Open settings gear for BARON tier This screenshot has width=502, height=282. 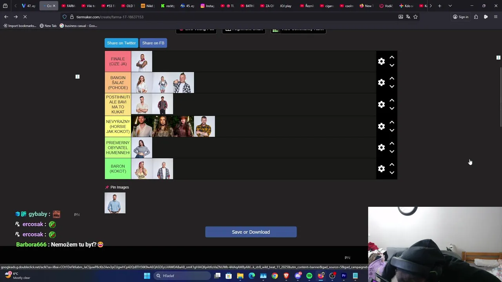click(381, 169)
